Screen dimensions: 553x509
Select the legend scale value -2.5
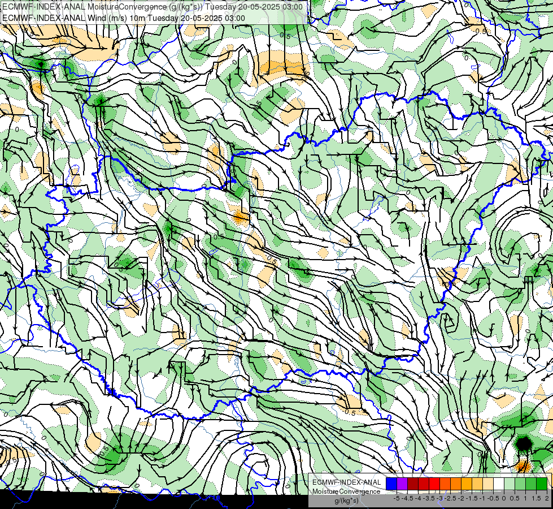(x=450, y=498)
